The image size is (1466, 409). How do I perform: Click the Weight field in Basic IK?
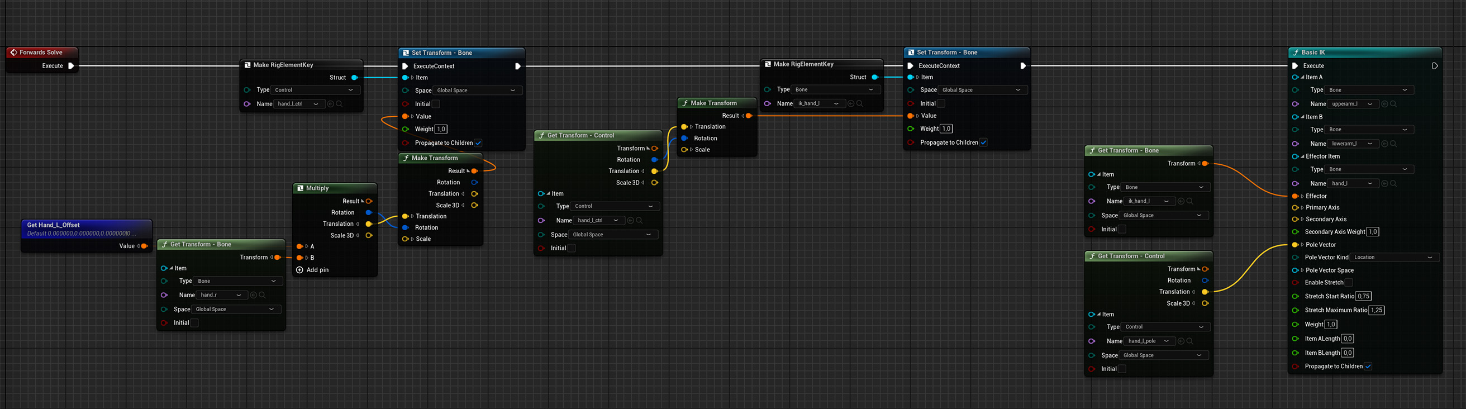tap(1331, 325)
